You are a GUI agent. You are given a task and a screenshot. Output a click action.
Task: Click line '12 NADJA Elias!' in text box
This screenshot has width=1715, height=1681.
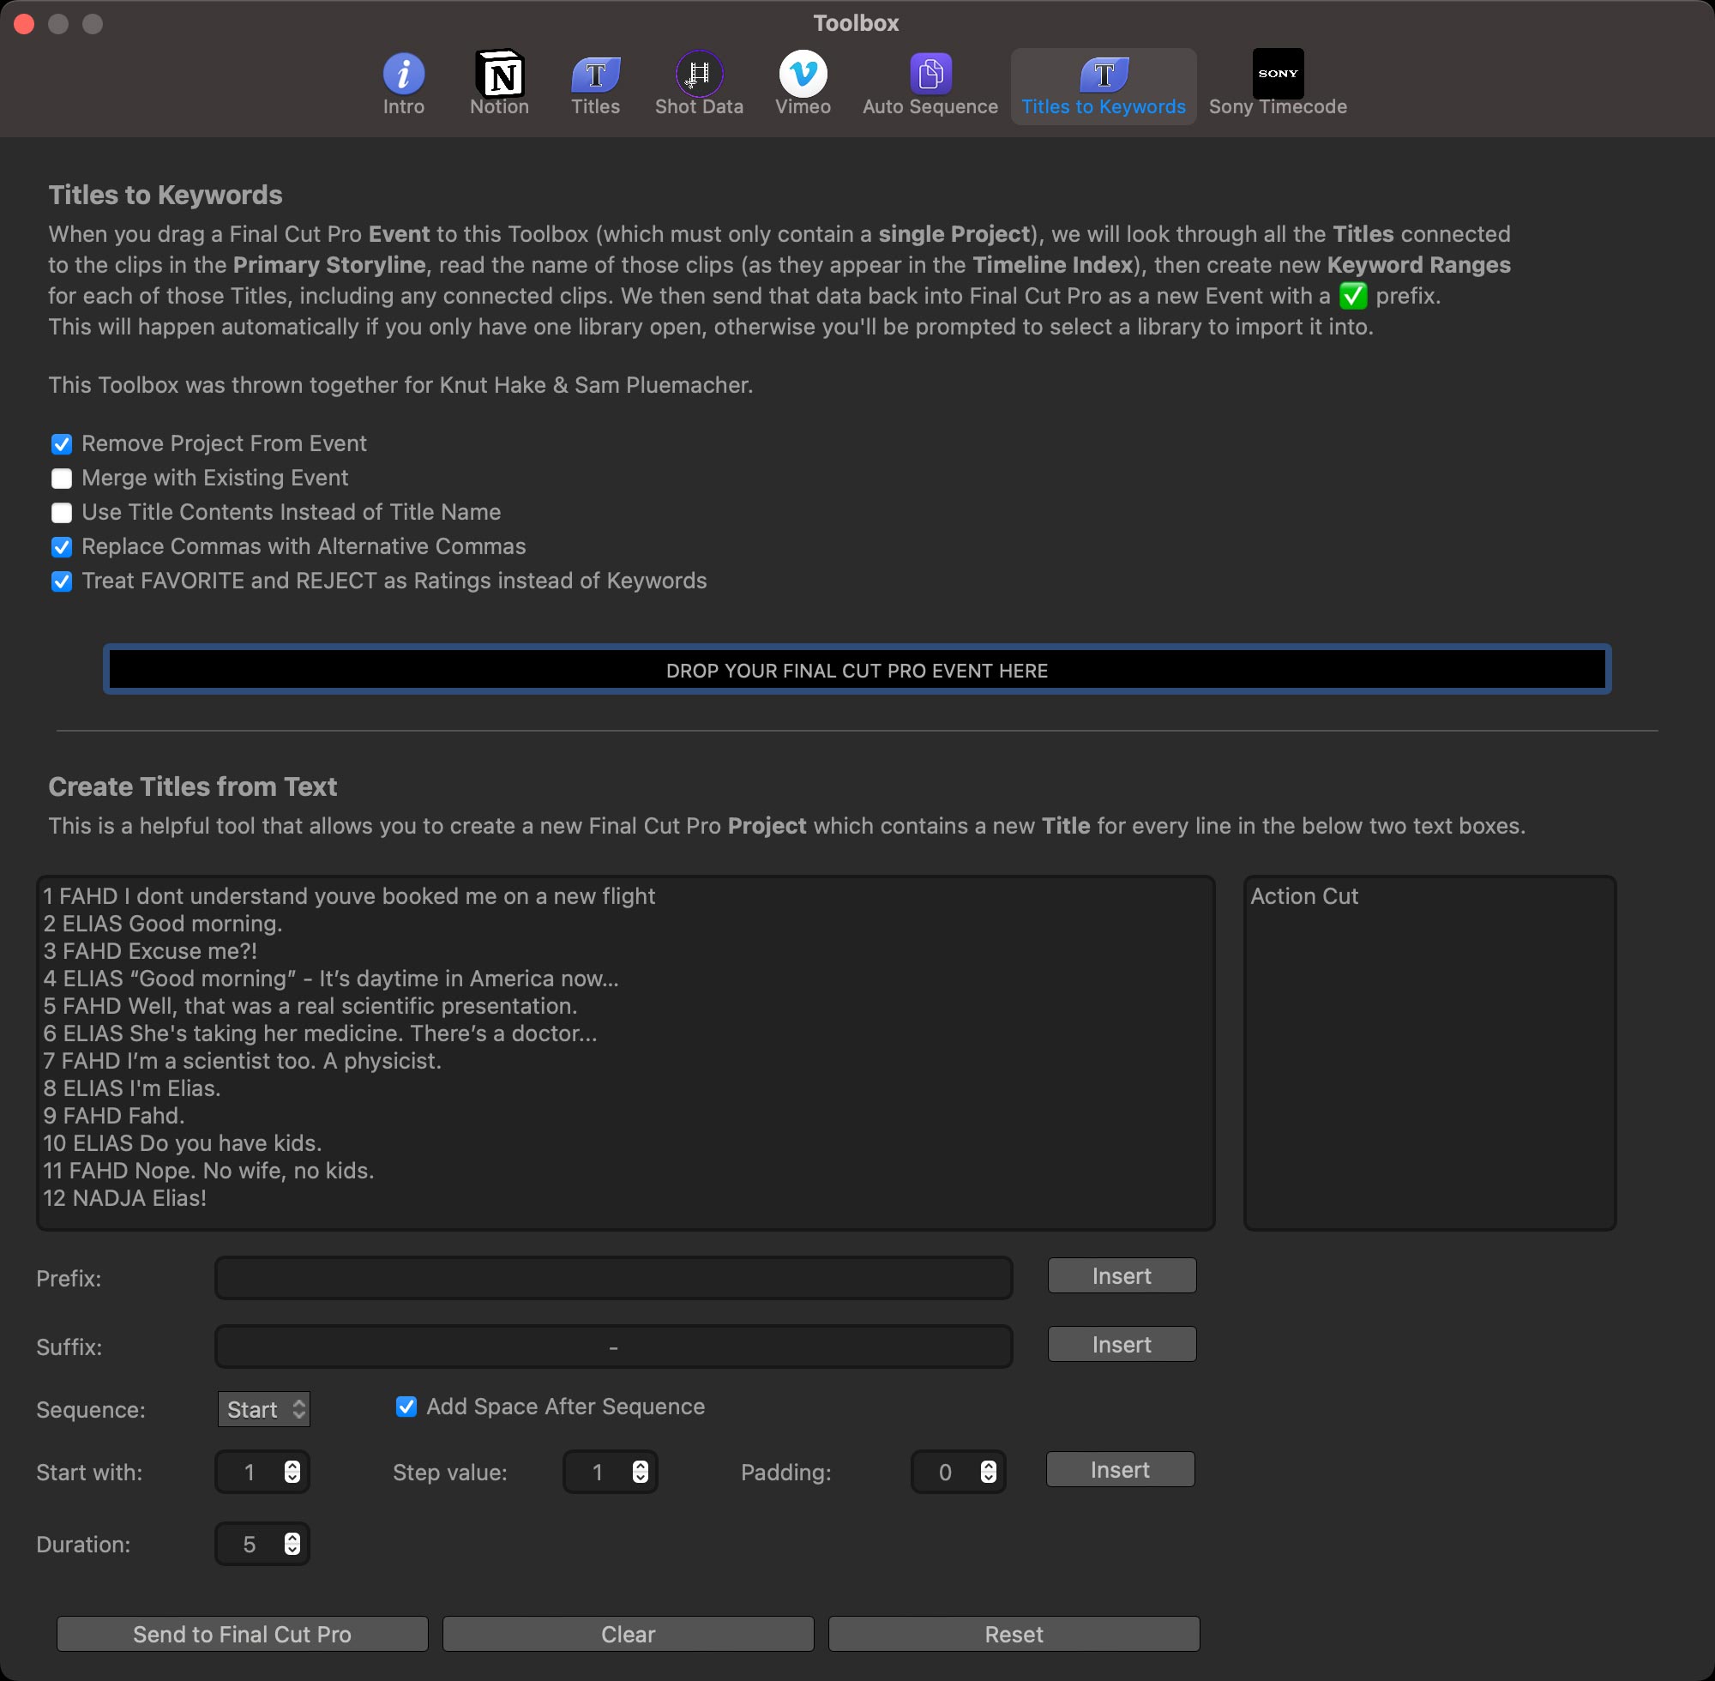pyautogui.click(x=124, y=1198)
